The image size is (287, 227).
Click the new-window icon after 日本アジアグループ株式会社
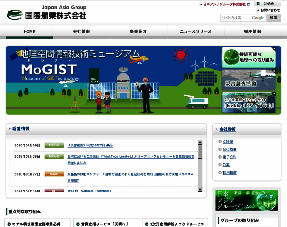click(x=248, y=4)
